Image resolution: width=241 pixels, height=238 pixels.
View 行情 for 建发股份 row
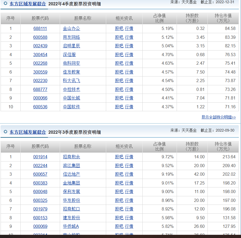click(x=129, y=218)
